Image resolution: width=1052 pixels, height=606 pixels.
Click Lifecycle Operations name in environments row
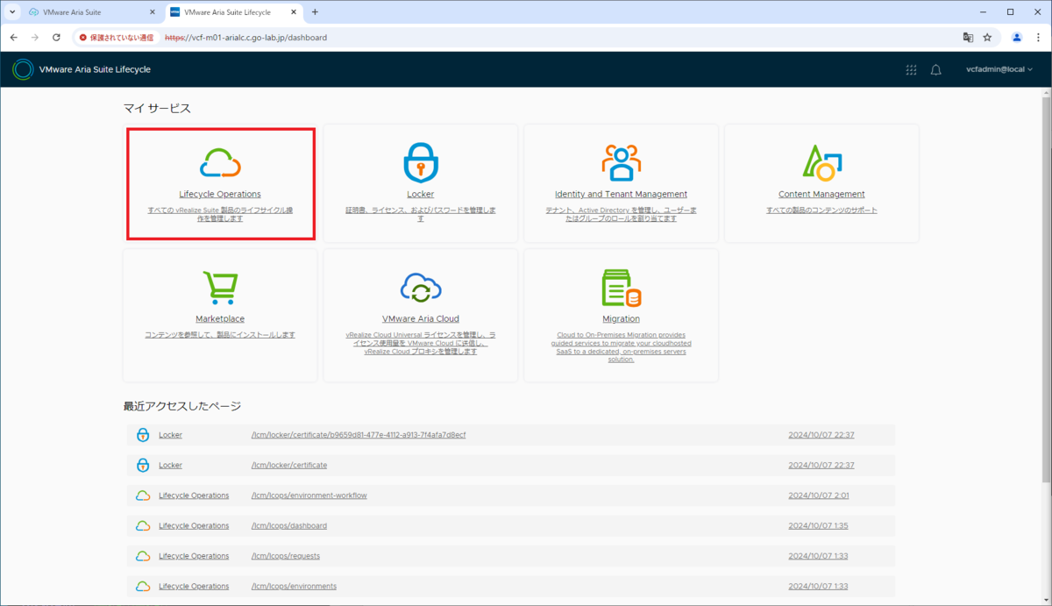point(194,586)
